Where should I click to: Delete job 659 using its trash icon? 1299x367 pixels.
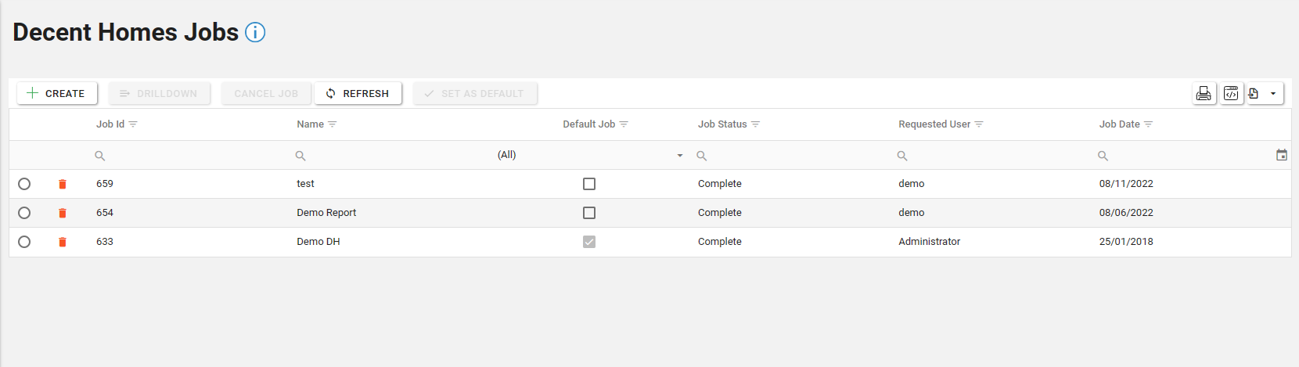[x=63, y=184]
